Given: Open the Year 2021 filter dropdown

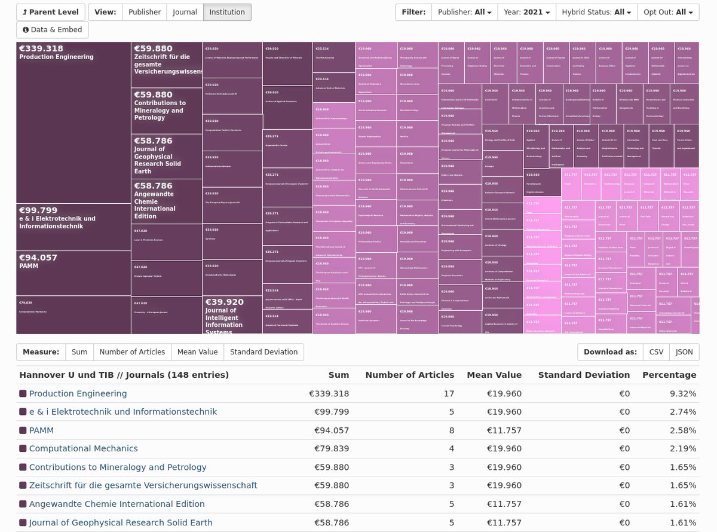Looking at the screenshot, I should [x=526, y=12].
